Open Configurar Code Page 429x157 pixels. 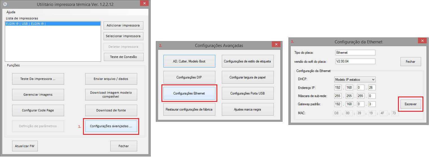pos(38,110)
